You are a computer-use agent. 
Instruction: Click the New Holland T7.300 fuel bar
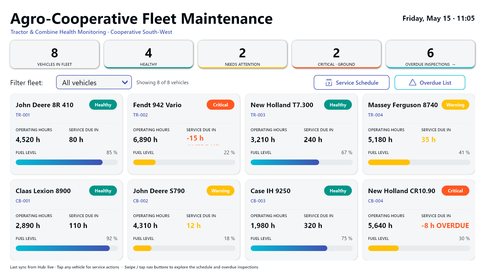click(302, 162)
